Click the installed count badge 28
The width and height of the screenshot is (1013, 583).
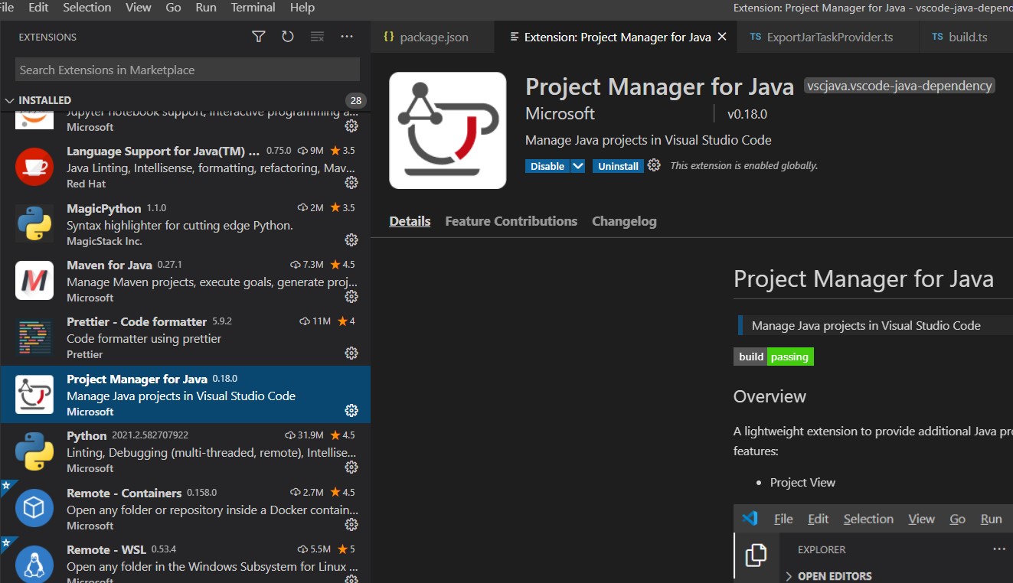click(x=355, y=100)
